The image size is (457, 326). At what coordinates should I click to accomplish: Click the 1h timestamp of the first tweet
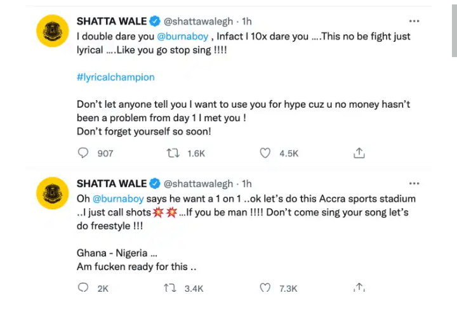246,22
